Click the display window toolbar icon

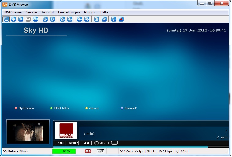click(6, 19)
